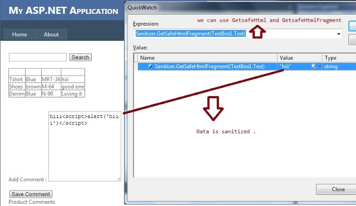This screenshot has height=206, width=356.
Task: Click the QuickWatch window title bar
Action: 241,7
